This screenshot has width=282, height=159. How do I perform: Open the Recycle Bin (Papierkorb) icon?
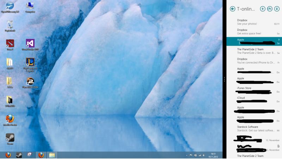click(10, 25)
